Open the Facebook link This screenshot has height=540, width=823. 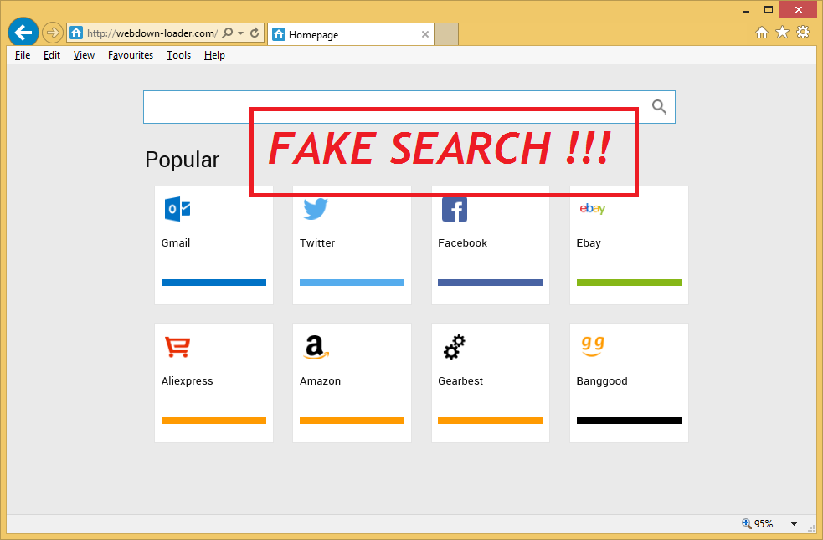[462, 243]
